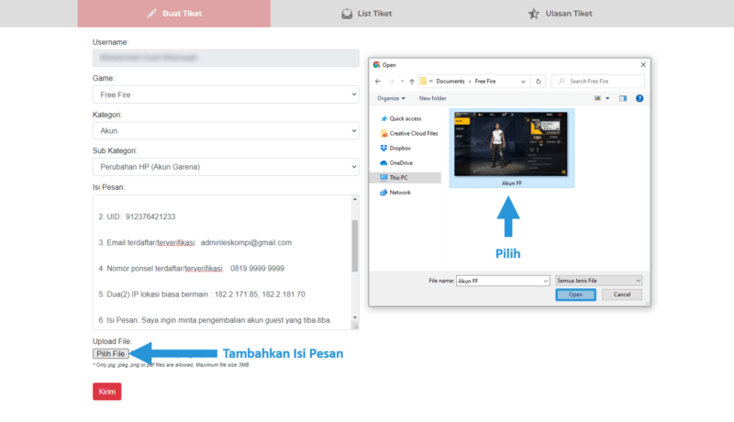Open the Kategori dropdown showing Akun

tap(226, 130)
